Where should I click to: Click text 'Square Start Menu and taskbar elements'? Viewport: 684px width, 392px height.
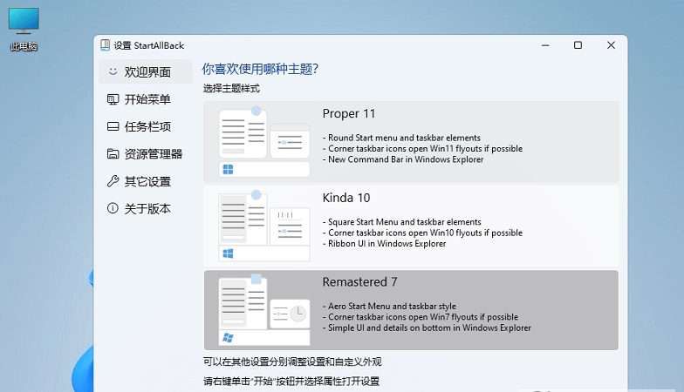pyautogui.click(x=405, y=221)
